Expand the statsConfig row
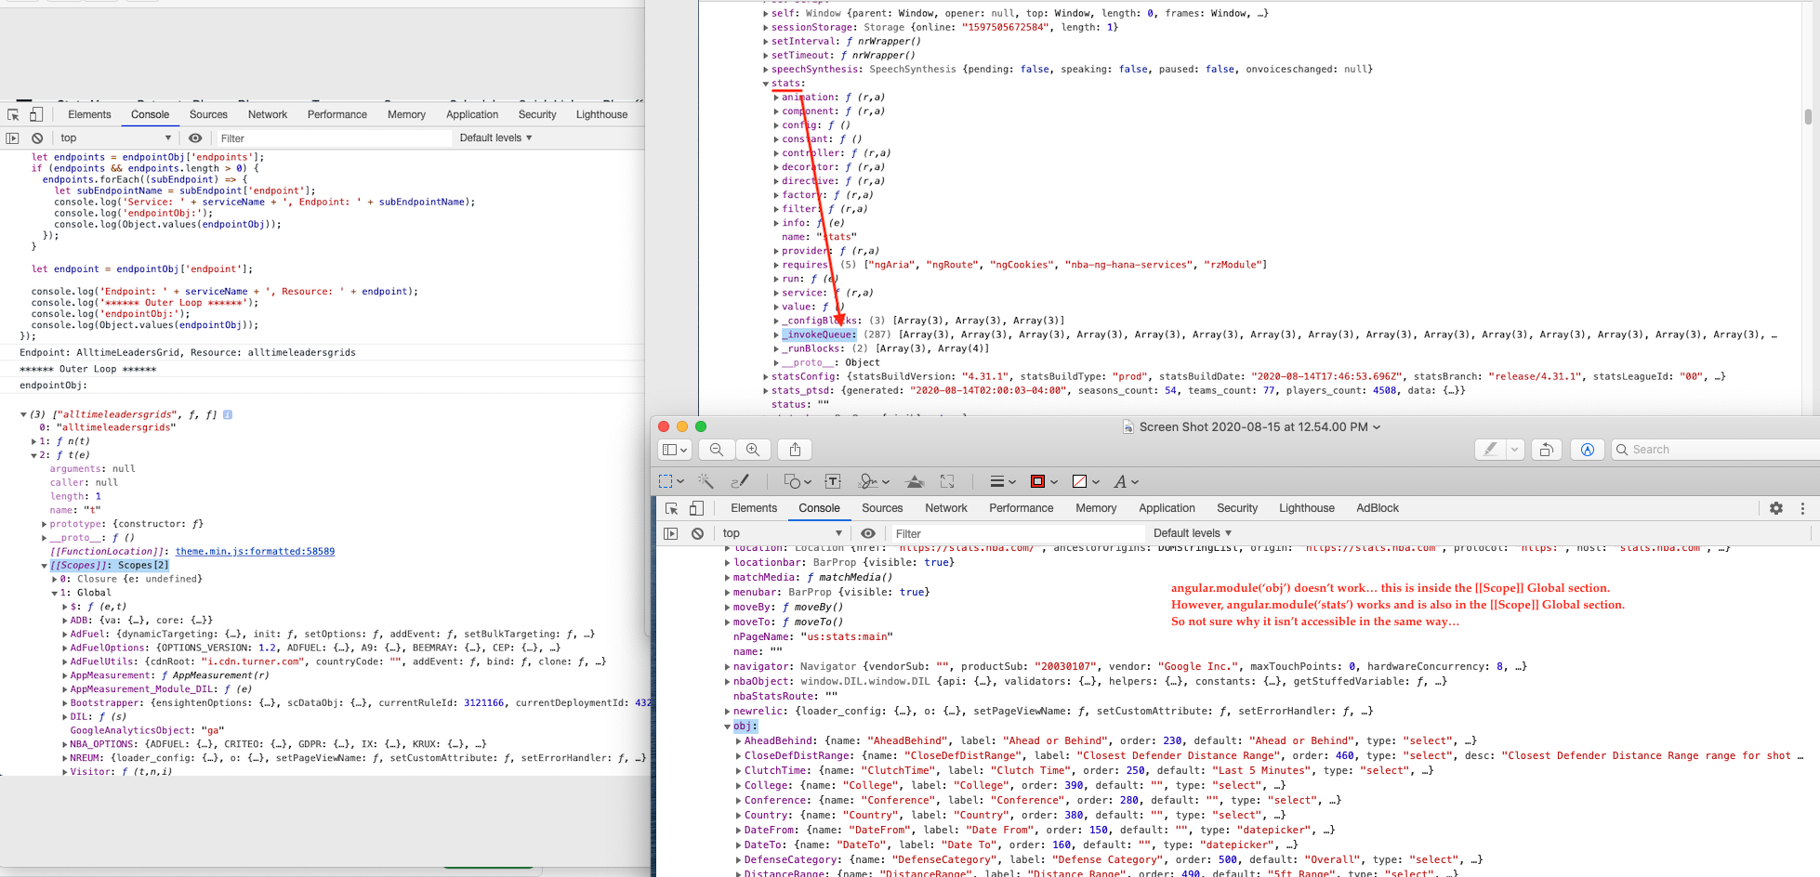This screenshot has width=1820, height=877. click(766, 376)
